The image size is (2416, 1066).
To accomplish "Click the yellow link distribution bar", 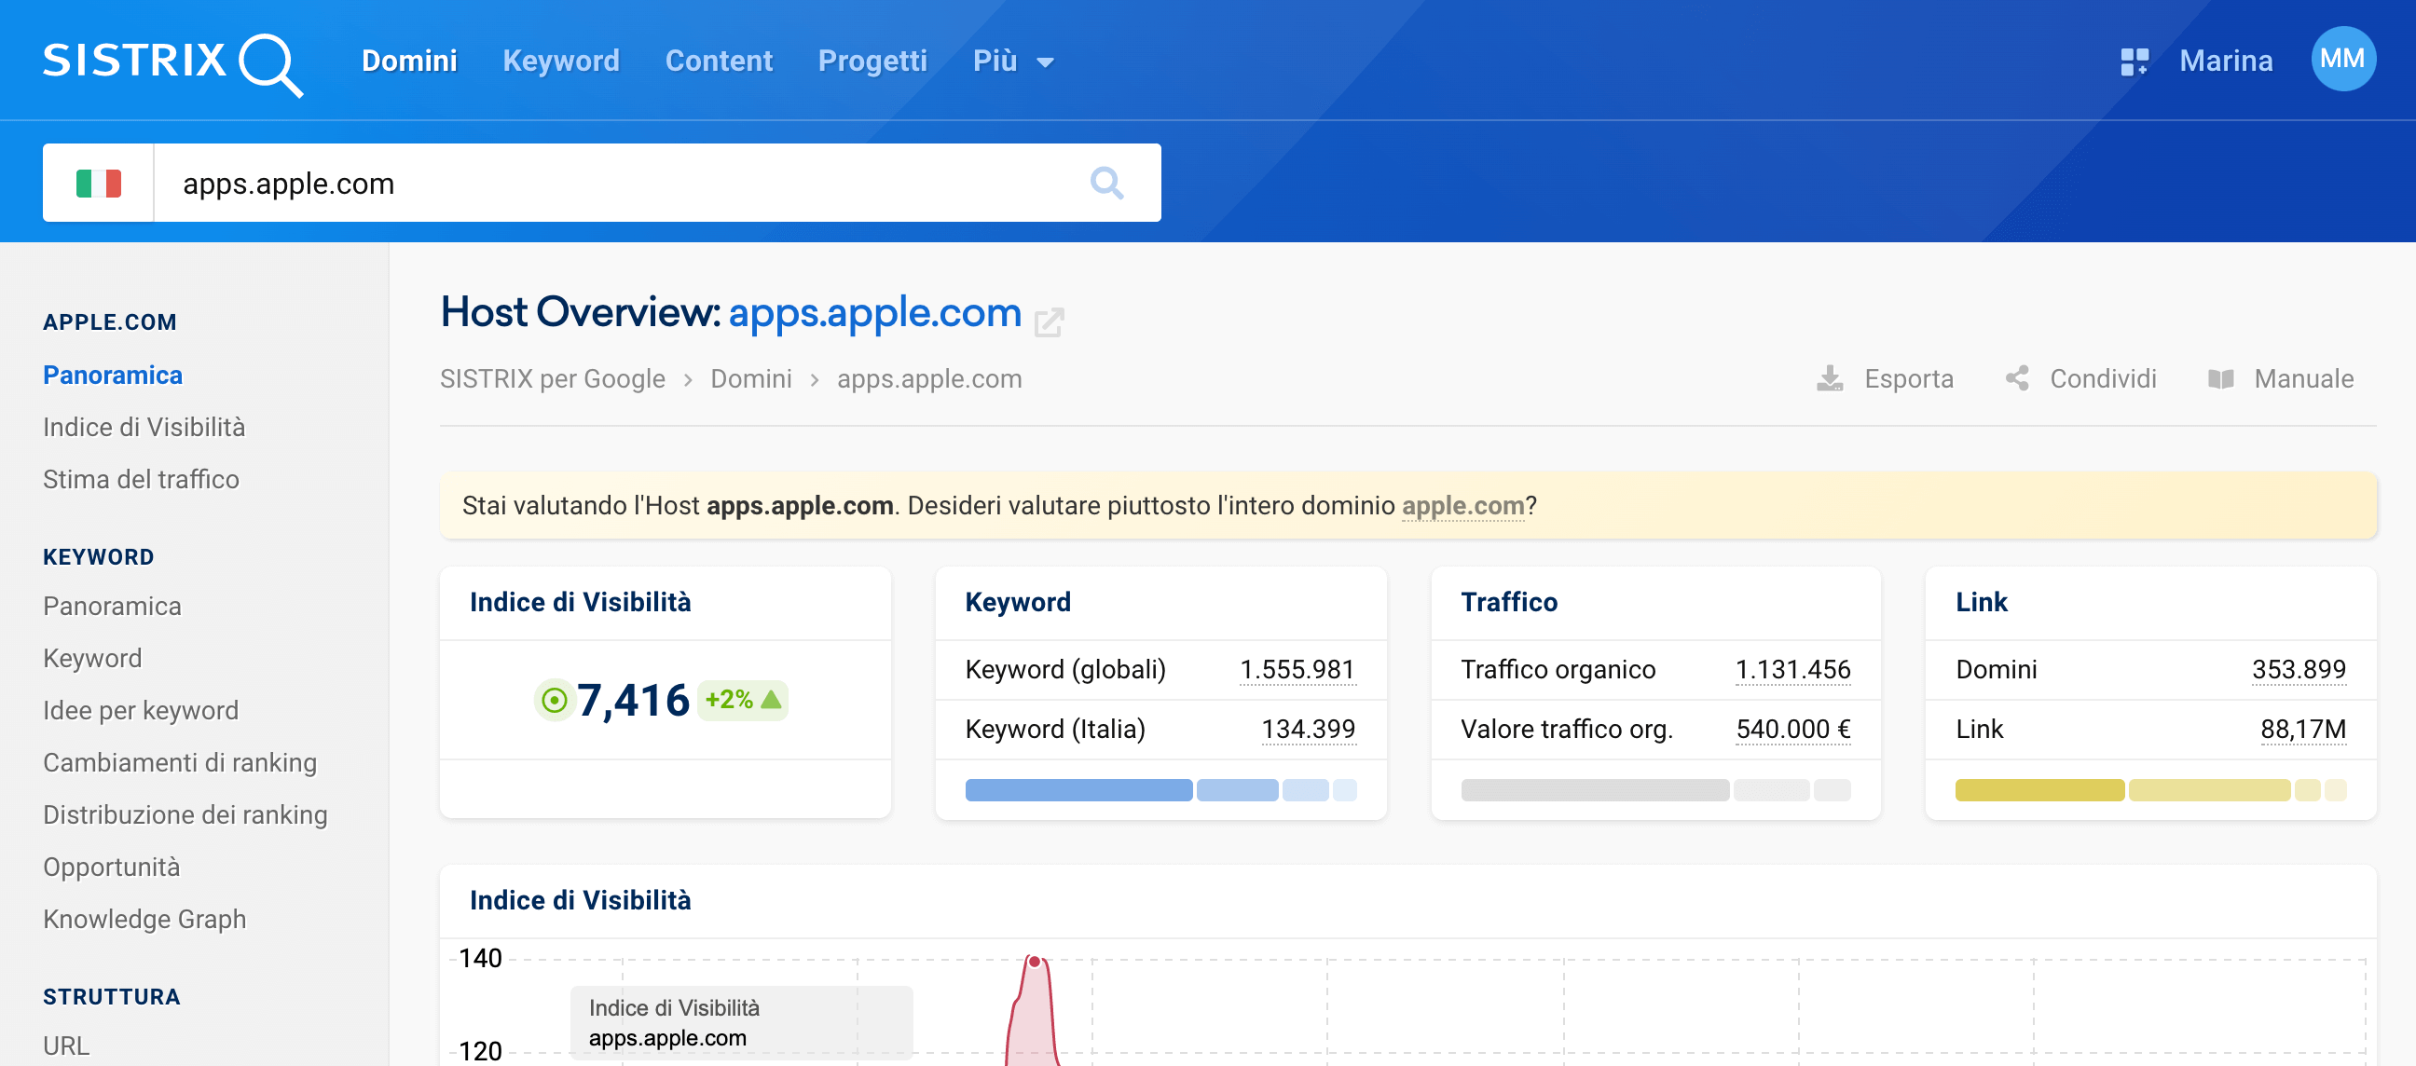I will click(x=2150, y=790).
